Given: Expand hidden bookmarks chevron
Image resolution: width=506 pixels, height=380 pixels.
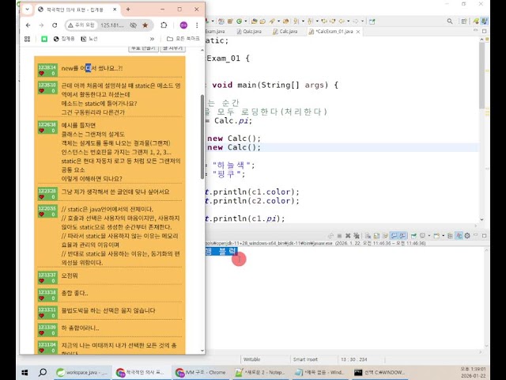Looking at the screenshot, I should point(152,39).
